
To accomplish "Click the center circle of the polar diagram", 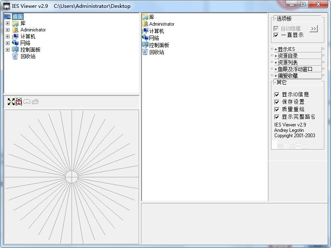I will click(x=72, y=177).
